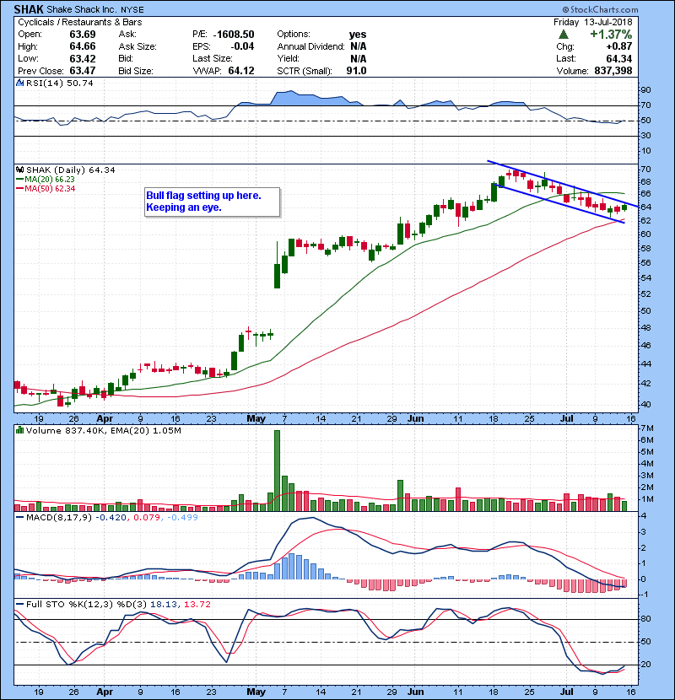Click 'Shake Shack Inc.' company name
675x700 pixels.
(82, 9)
